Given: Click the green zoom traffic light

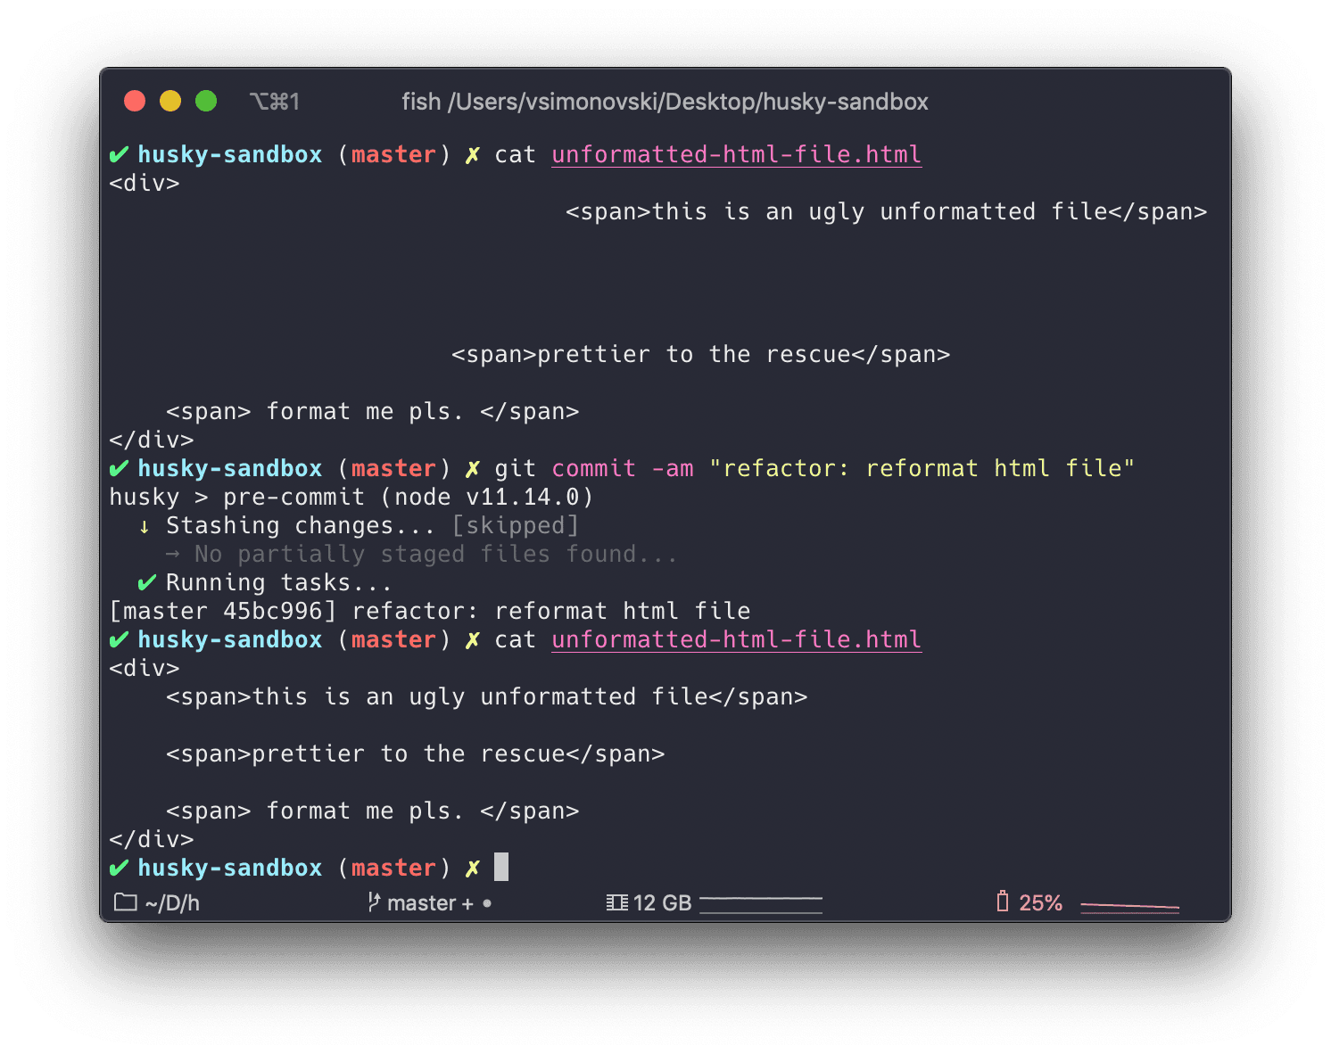Looking at the screenshot, I should (205, 101).
